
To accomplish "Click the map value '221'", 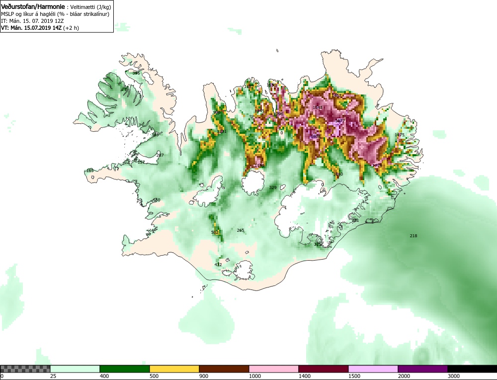I will click(x=355, y=220).
